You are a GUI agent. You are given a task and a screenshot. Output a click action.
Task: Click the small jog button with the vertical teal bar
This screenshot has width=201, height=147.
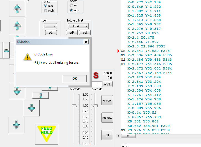coord(41,95)
